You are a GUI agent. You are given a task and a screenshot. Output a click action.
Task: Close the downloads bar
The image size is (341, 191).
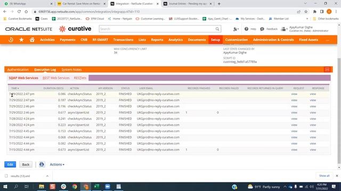tap(337, 176)
